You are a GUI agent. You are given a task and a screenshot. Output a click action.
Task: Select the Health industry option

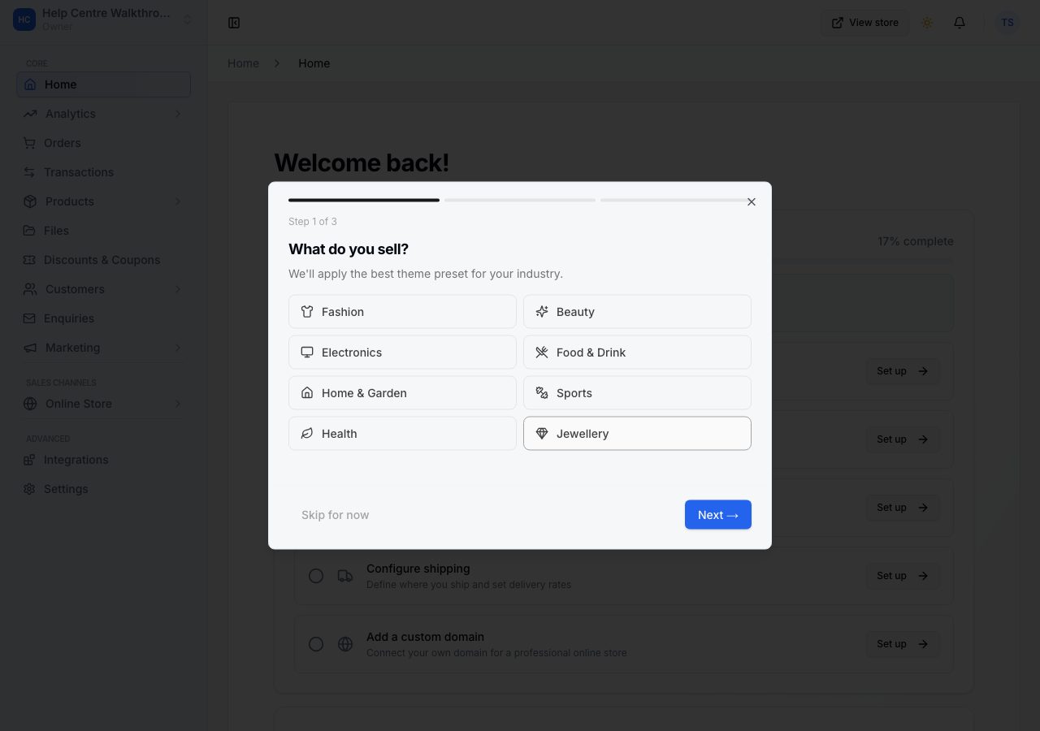tap(402, 434)
